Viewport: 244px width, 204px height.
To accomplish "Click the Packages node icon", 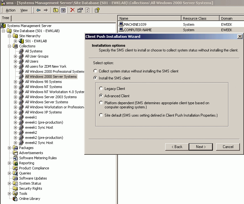I will pos(15,148).
